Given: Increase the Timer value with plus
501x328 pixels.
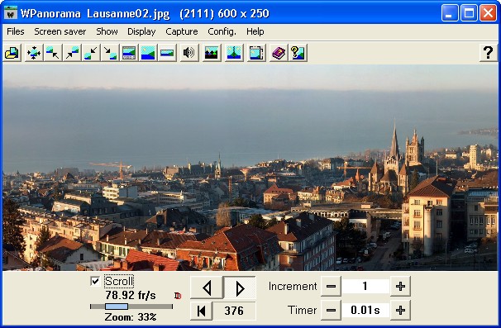Looking at the screenshot, I should (400, 310).
